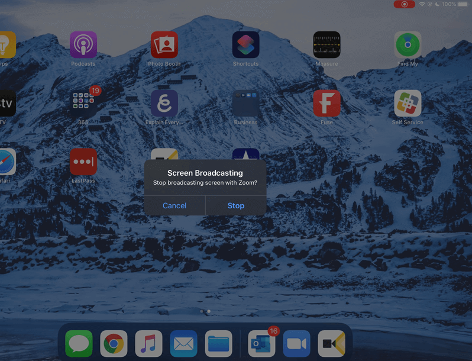Screen dimensions: 472x361
Task: Launch Explain Everything app
Action: [x=164, y=103]
